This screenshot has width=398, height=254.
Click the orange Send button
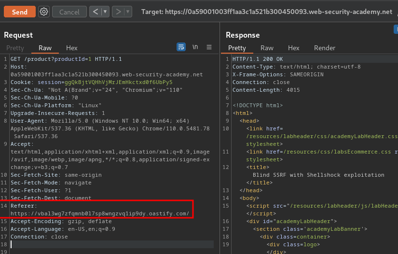20,12
